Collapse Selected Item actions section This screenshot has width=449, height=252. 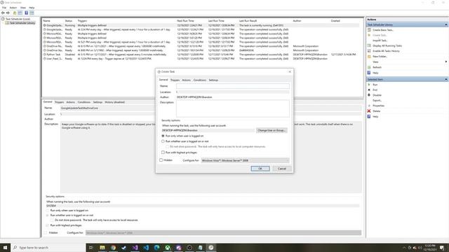click(446, 79)
